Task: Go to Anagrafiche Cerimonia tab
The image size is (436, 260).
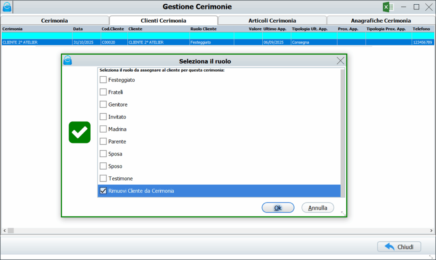Action: click(x=381, y=20)
